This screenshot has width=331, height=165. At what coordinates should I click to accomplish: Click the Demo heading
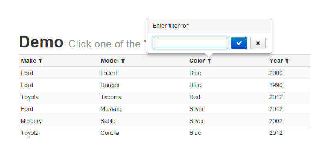pos(41,42)
